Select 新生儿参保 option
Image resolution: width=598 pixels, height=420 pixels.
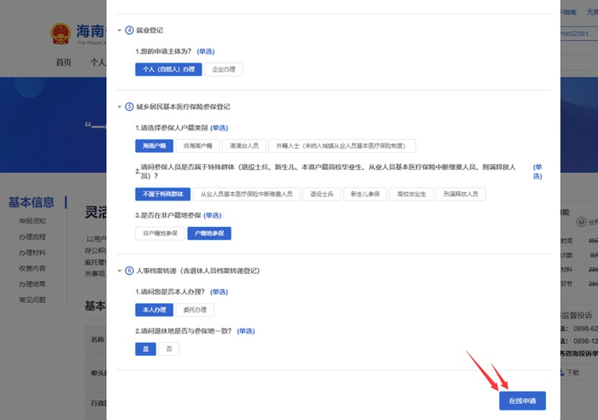coord(365,194)
